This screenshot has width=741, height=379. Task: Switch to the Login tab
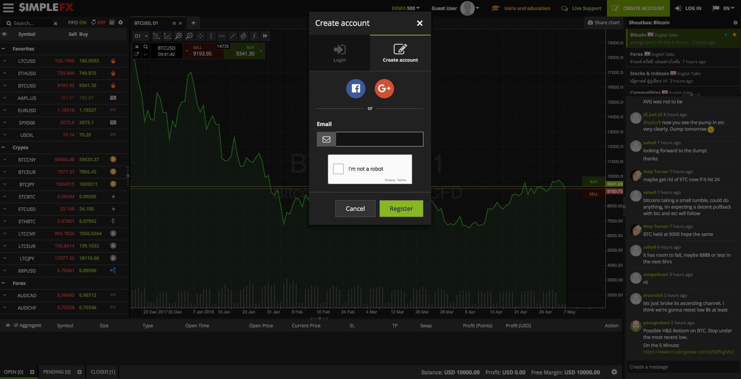click(340, 53)
